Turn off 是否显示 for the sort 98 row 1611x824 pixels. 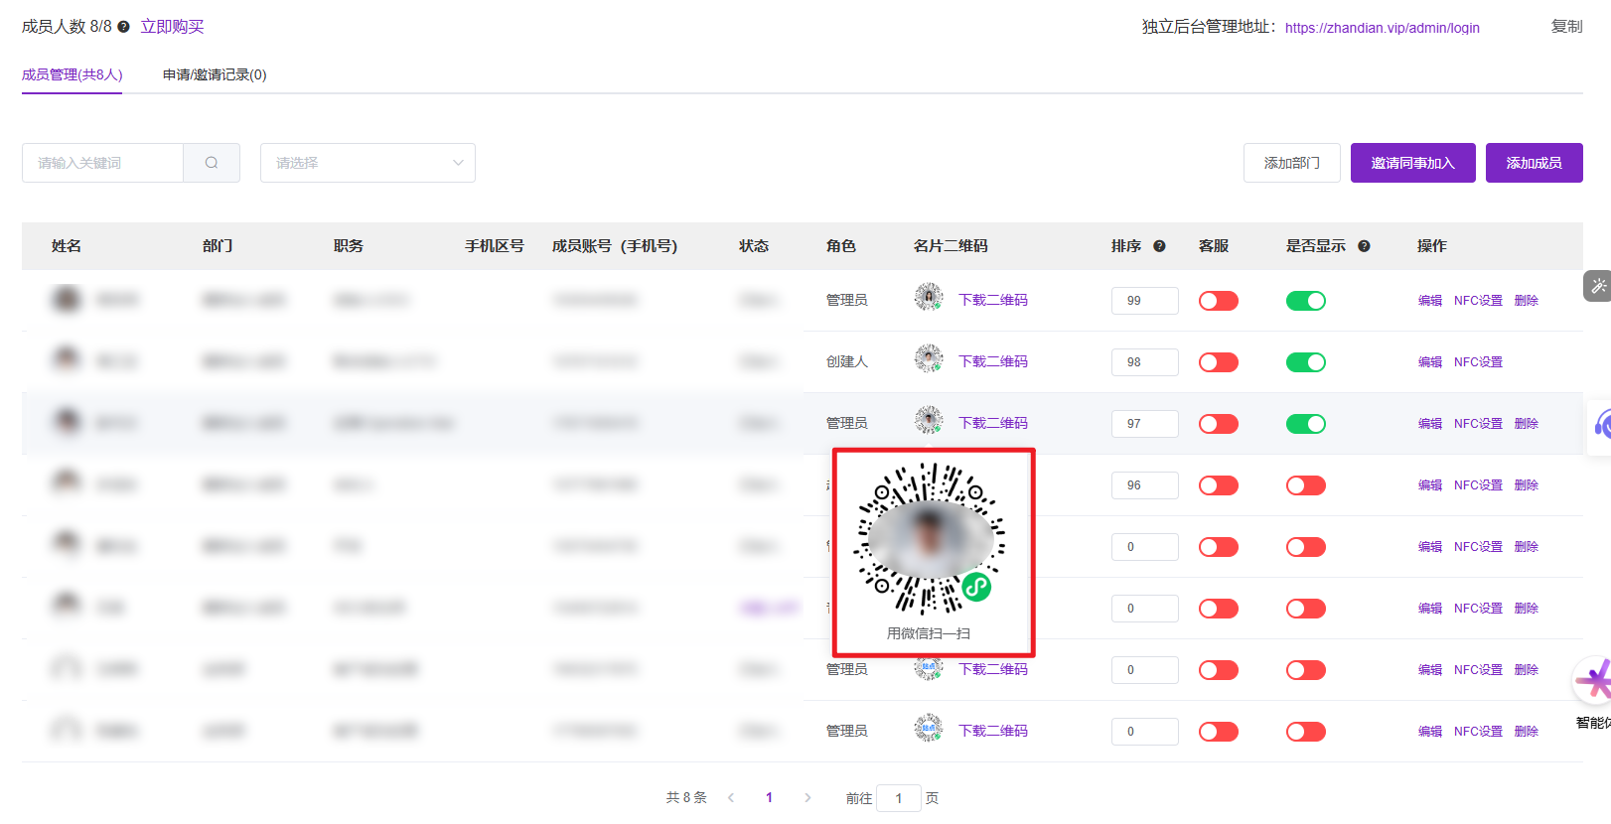coord(1306,362)
